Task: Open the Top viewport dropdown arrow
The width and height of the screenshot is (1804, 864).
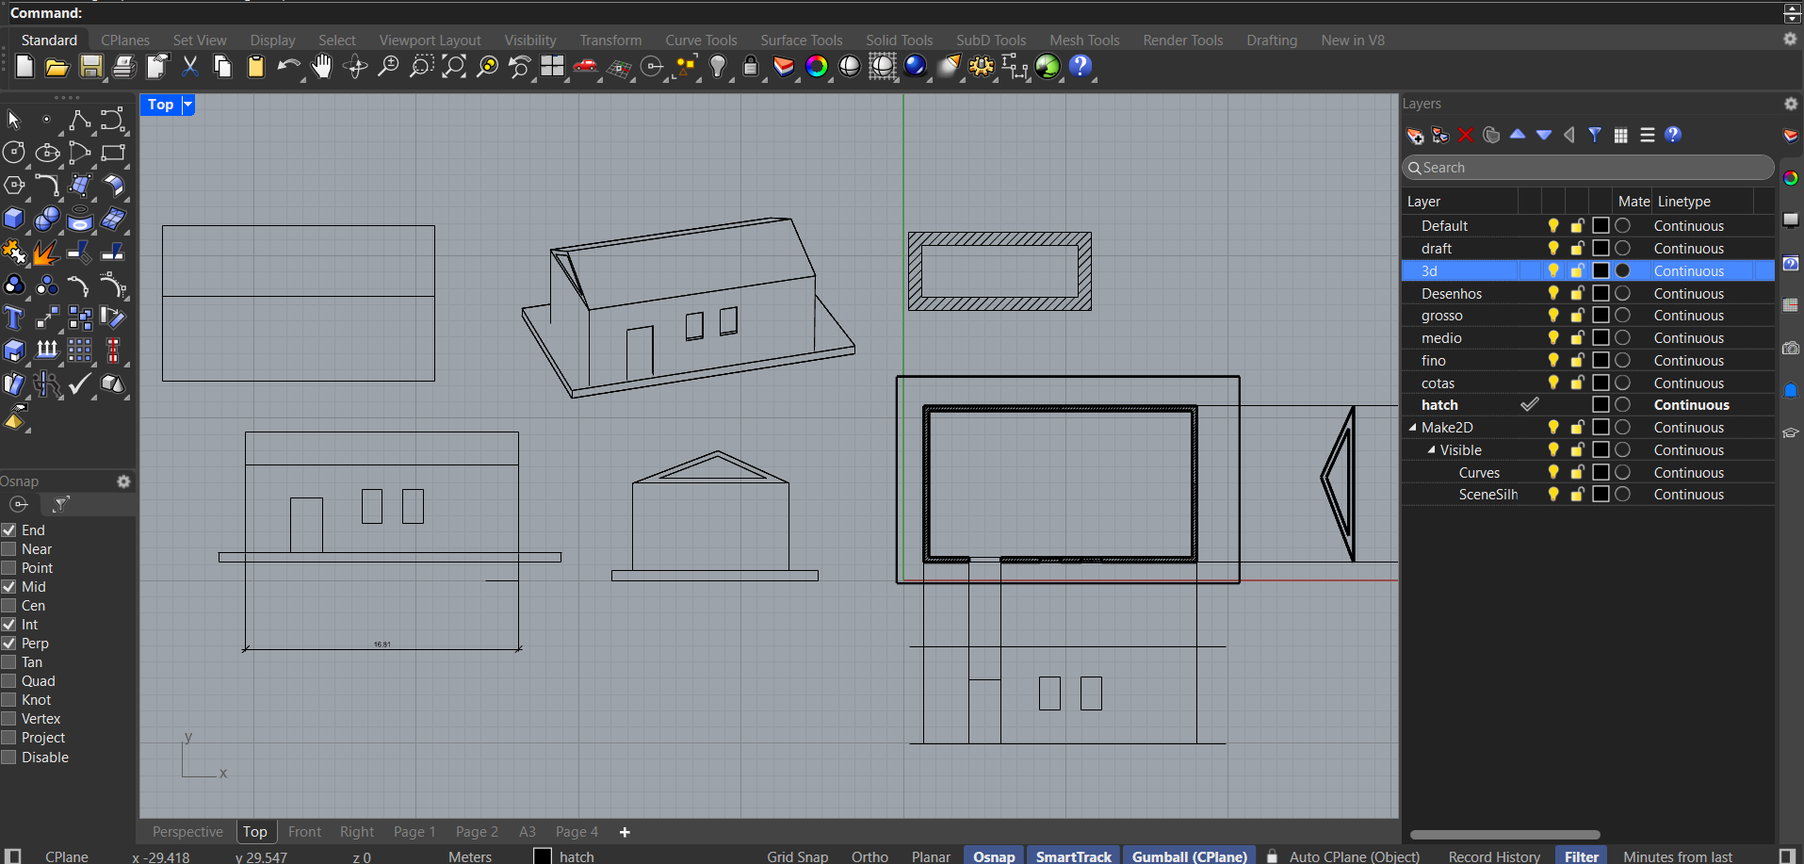Action: (x=187, y=105)
